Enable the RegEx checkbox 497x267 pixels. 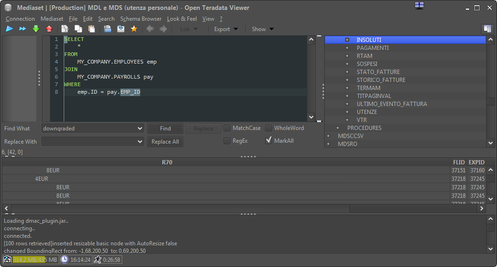click(227, 141)
